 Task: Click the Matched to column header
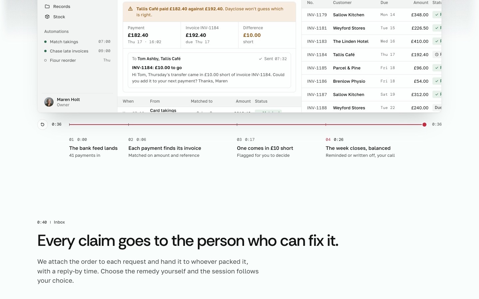pos(202,101)
